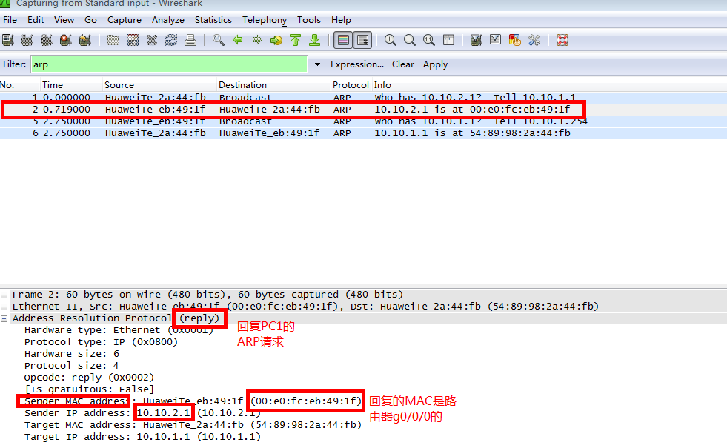
Task: Toggle packet list colorization
Action: click(343, 40)
